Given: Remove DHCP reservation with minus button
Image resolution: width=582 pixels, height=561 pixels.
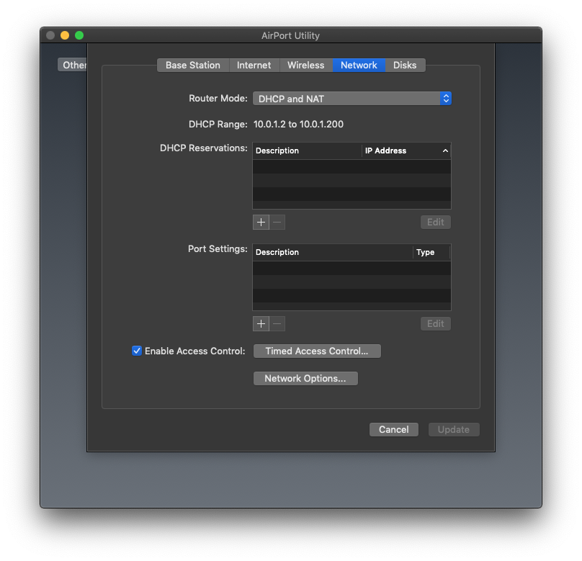Looking at the screenshot, I should tap(277, 223).
